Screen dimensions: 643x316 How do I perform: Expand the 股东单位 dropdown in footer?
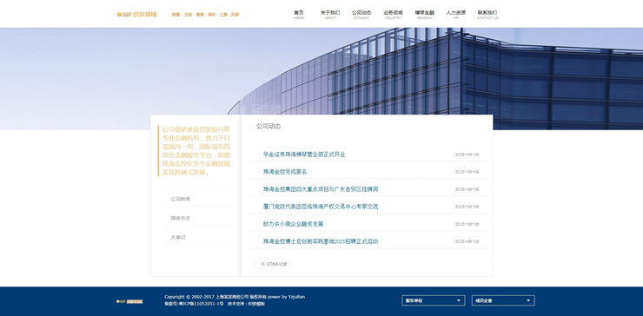coord(434,300)
